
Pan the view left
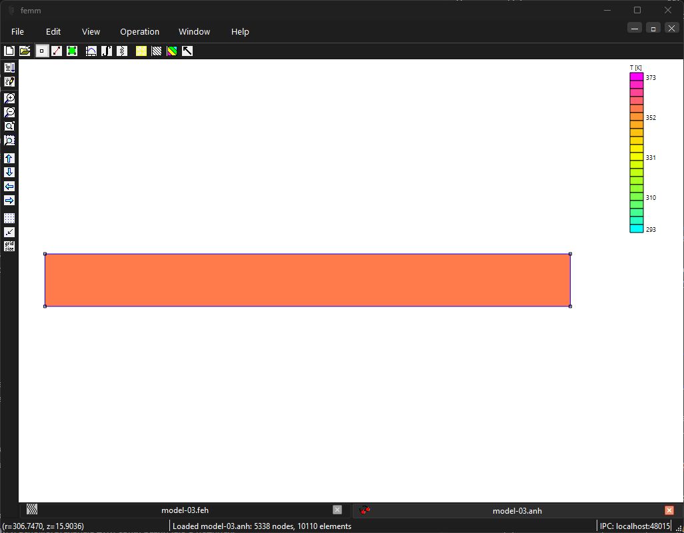pos(9,186)
